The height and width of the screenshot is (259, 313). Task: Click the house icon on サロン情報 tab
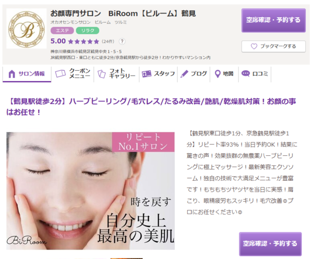tap(12, 74)
